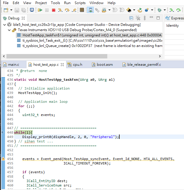Click the flash chip toolbar icon
This screenshot has width=184, height=190.
click(x=129, y=10)
